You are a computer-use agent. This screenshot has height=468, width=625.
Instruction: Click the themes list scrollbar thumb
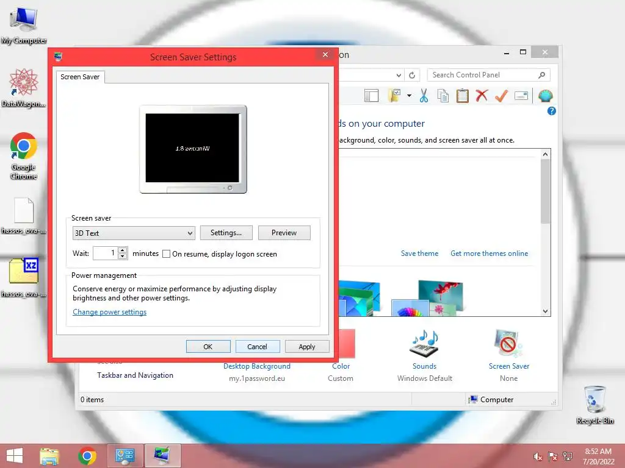[545, 191]
